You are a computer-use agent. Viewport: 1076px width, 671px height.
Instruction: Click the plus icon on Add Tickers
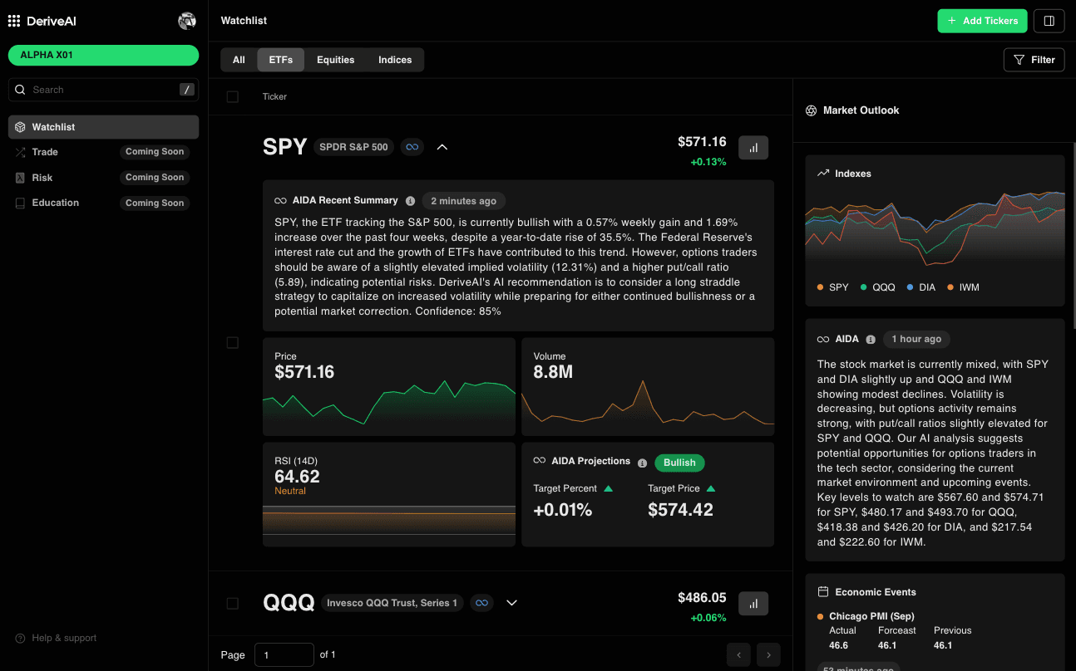coord(952,21)
